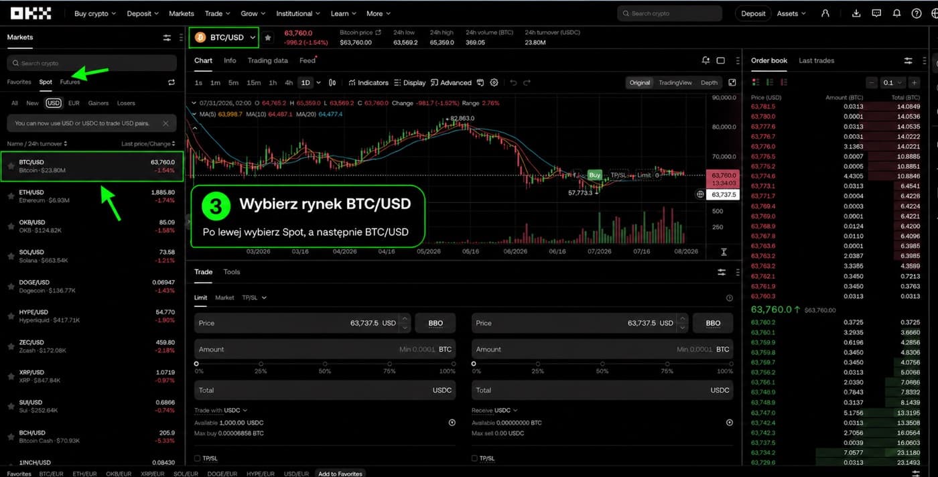The width and height of the screenshot is (938, 477).
Task: Open chart settings gear icon
Action: pos(494,82)
